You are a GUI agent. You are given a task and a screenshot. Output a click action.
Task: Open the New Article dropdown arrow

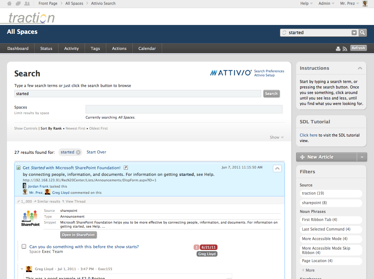pyautogui.click(x=362, y=157)
